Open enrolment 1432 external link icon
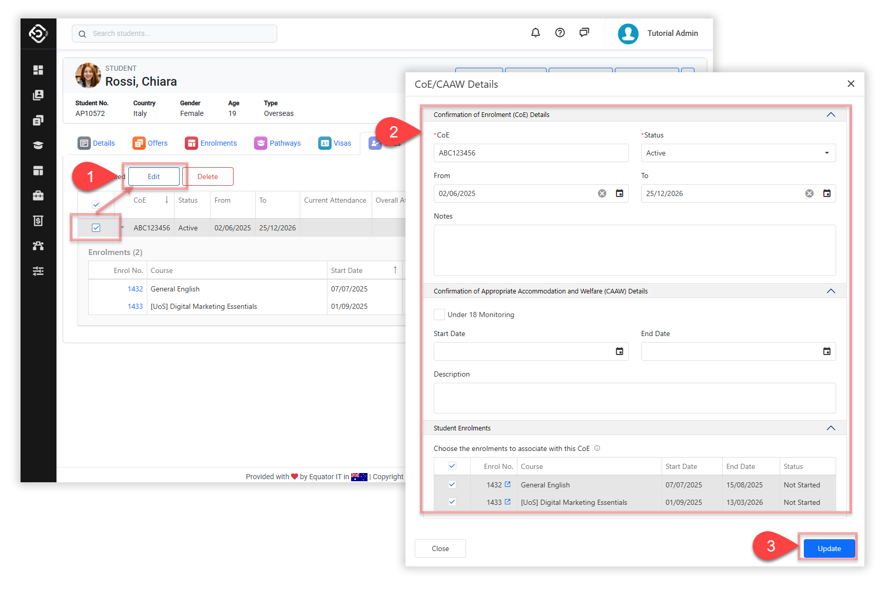 [x=508, y=484]
